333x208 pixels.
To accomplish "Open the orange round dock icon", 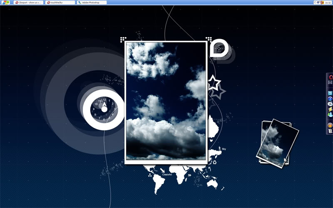I will pos(330,125).
